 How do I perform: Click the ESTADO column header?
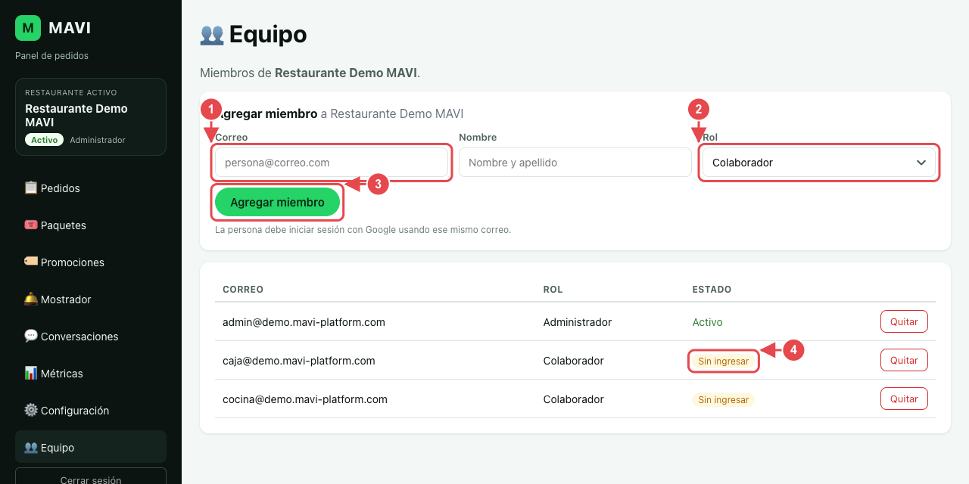point(712,290)
